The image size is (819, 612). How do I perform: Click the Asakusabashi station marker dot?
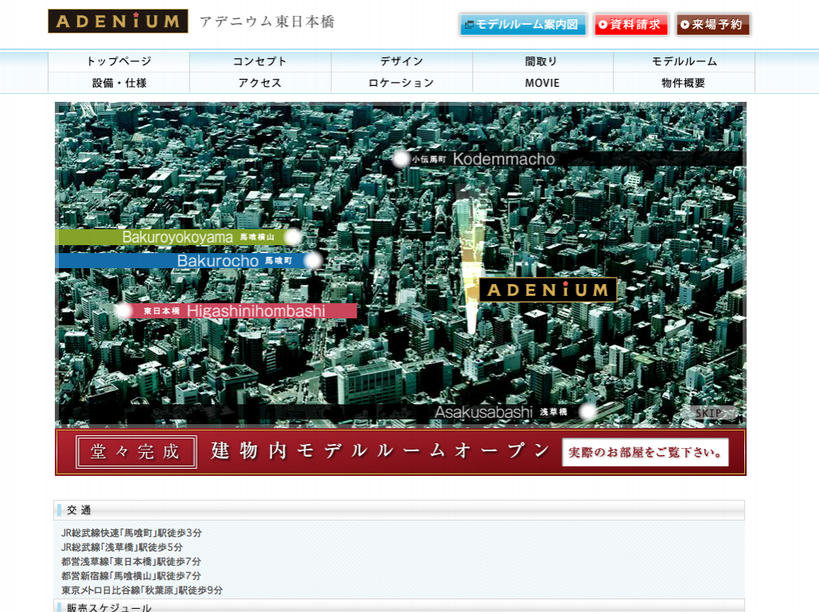(x=587, y=411)
